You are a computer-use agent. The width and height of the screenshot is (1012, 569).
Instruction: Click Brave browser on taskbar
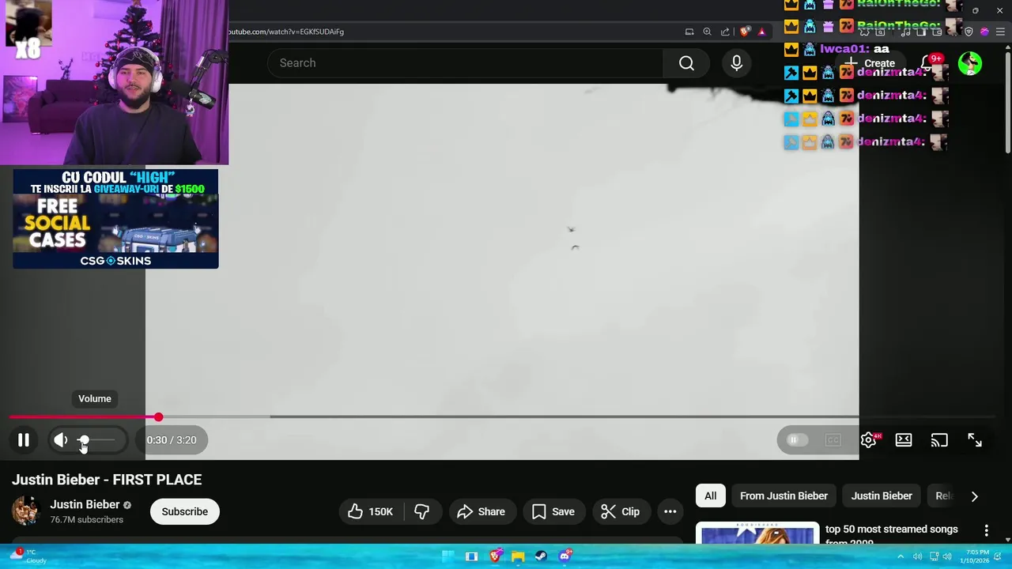click(x=495, y=556)
